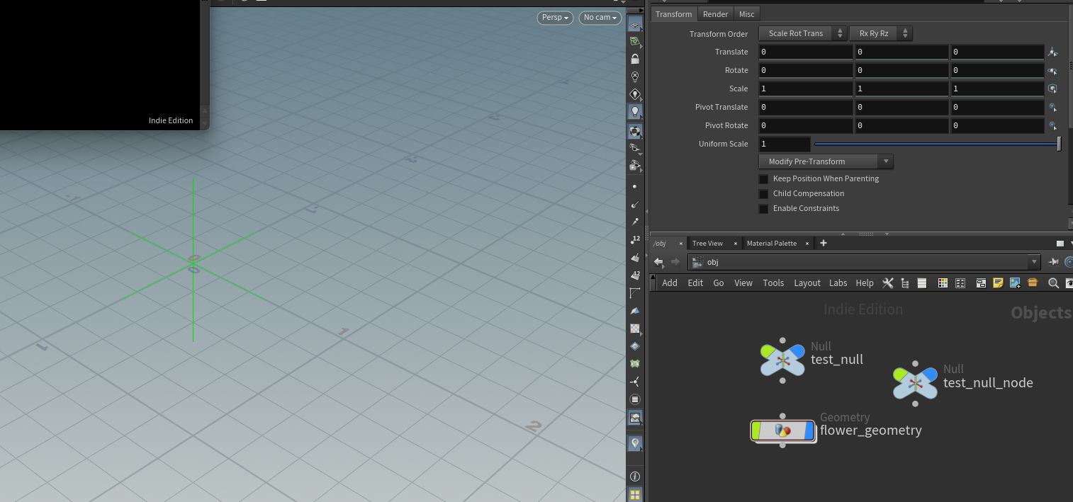The height and width of the screenshot is (502, 1073).
Task: Click the wrench icon next to Help
Action: (887, 283)
